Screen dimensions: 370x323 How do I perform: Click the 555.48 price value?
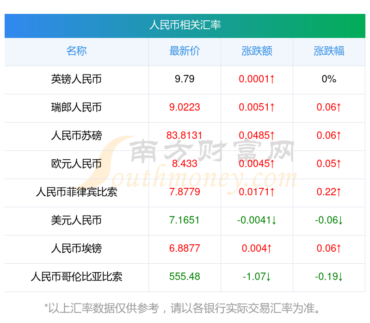coord(185,277)
